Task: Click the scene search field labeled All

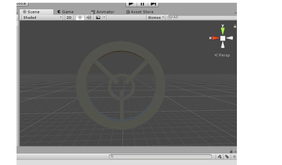Action: coord(202,17)
